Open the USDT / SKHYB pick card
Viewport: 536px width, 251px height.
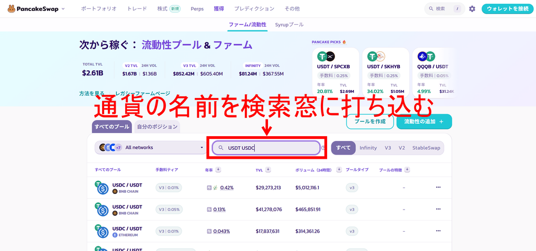tap(386, 73)
